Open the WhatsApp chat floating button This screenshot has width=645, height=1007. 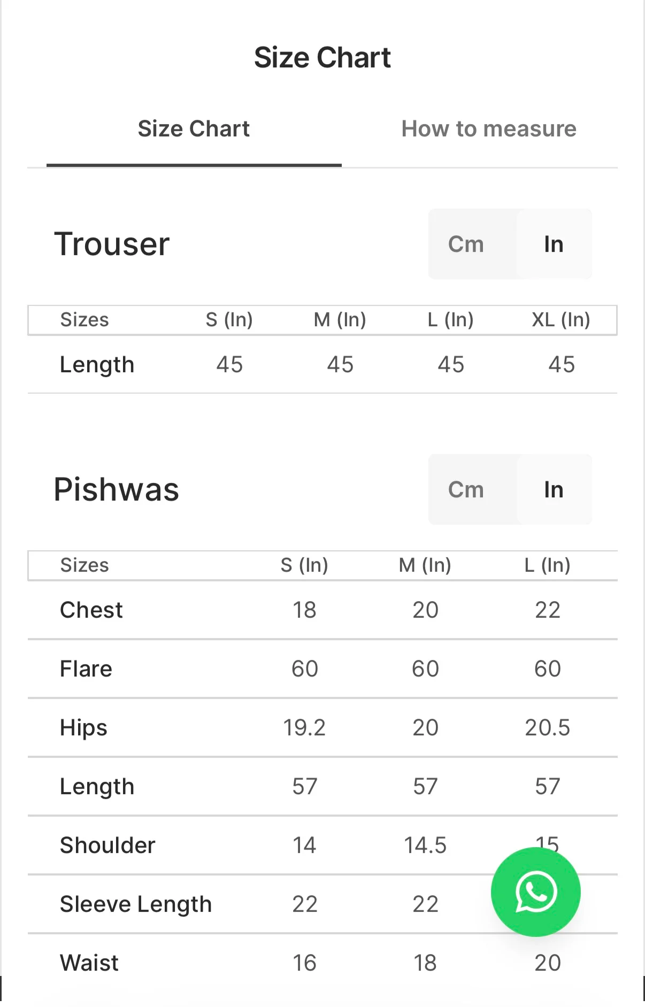coord(535,891)
